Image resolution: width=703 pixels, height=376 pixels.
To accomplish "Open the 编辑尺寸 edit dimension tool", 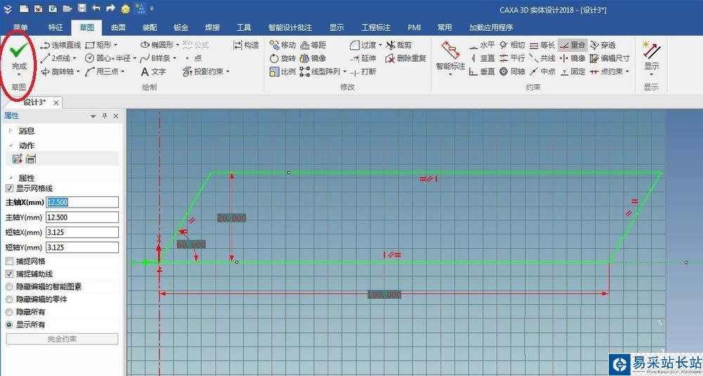I will [x=610, y=58].
